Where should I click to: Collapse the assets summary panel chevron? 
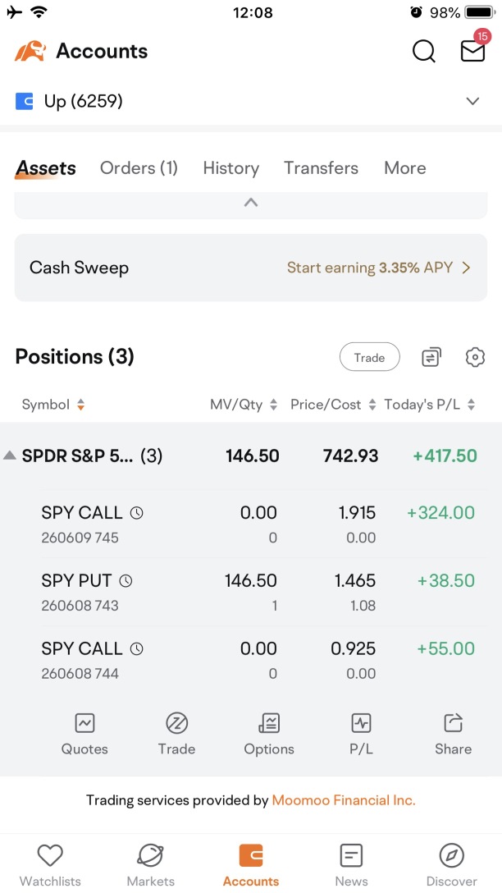click(x=251, y=202)
